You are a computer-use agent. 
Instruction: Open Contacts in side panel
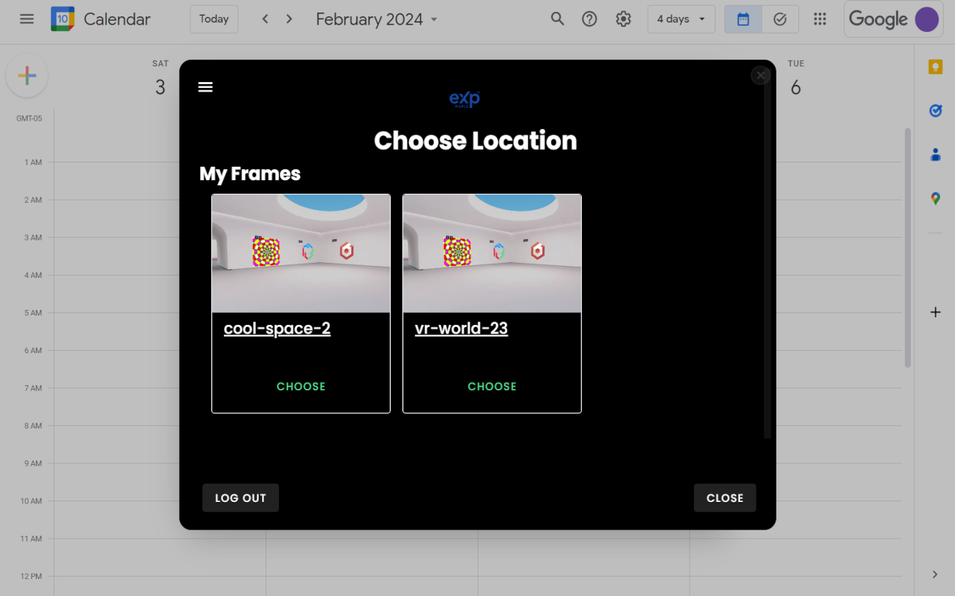tap(936, 155)
